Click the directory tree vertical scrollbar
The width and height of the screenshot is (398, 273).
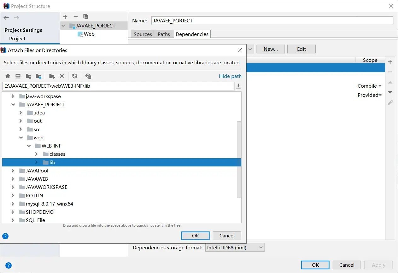(239, 159)
